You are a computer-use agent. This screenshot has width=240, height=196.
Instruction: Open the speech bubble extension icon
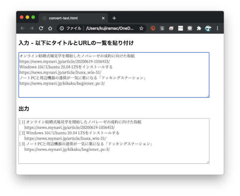(x=190, y=28)
